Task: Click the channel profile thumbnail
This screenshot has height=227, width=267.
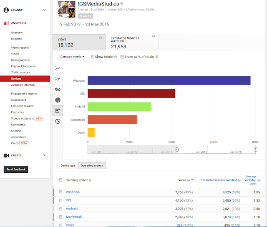Action: coord(66,9)
